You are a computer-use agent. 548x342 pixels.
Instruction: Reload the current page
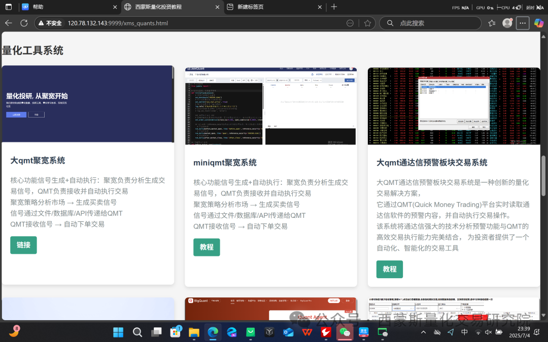(24, 23)
